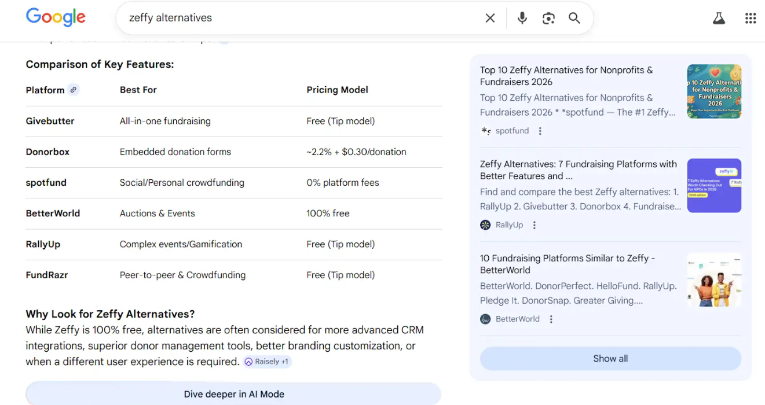
Task: Start voice search with microphone icon
Action: click(x=522, y=18)
